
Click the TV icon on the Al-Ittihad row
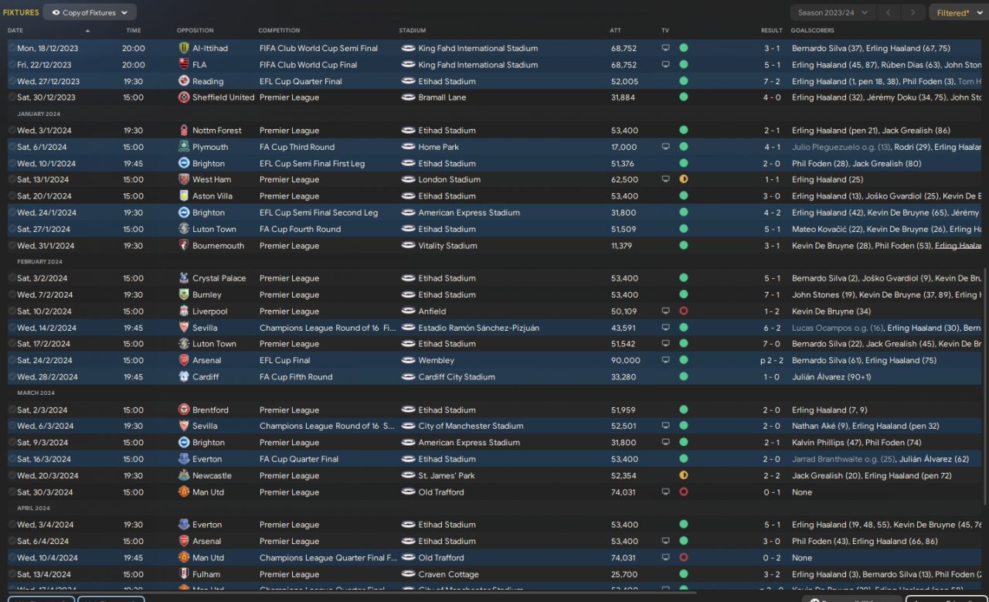[x=666, y=48]
